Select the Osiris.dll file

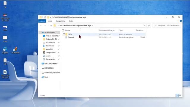pos(71,37)
